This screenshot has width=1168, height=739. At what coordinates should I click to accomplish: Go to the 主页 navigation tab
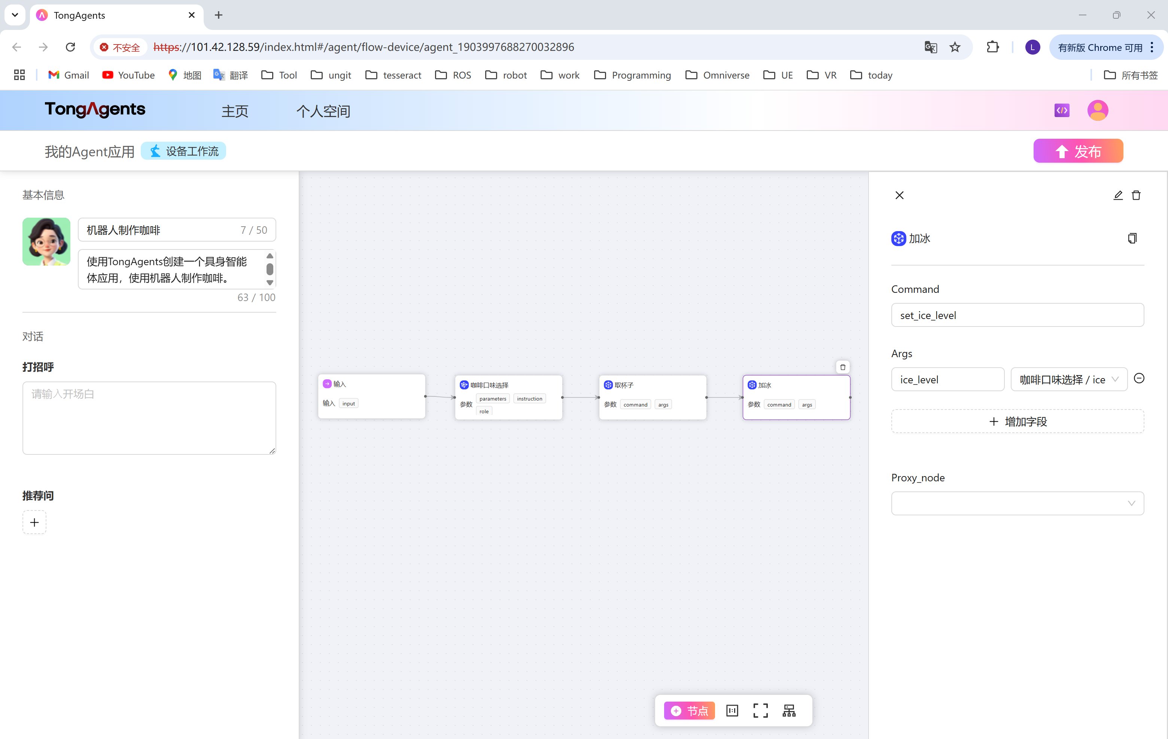point(235,111)
